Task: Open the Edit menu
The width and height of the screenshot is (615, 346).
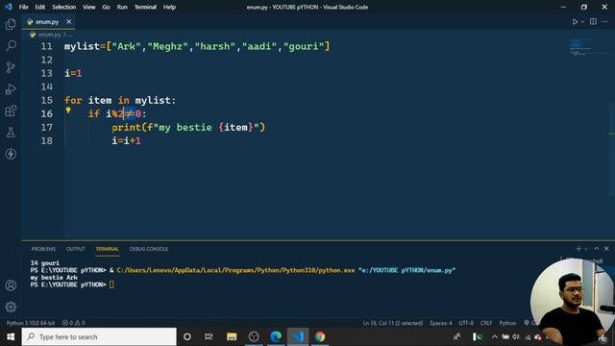Action: (40, 7)
